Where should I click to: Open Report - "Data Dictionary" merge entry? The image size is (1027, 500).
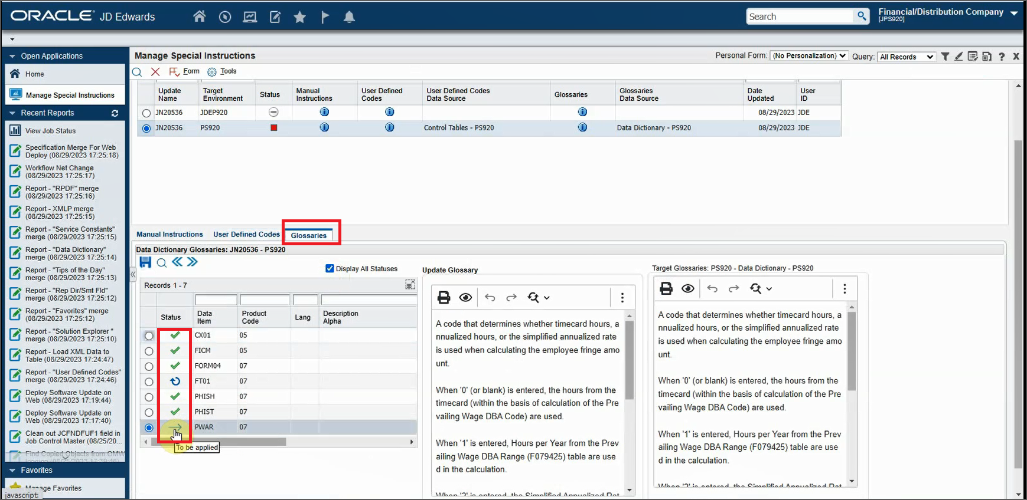tap(71, 254)
